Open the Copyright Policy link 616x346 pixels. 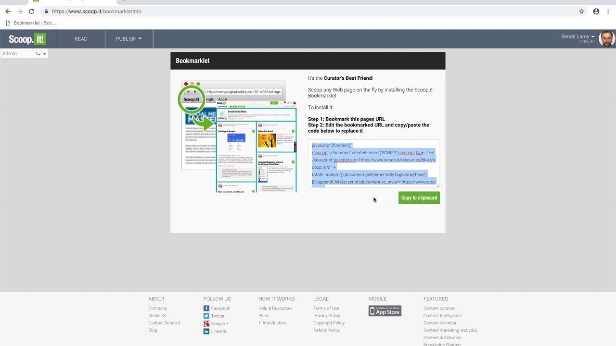(329, 323)
